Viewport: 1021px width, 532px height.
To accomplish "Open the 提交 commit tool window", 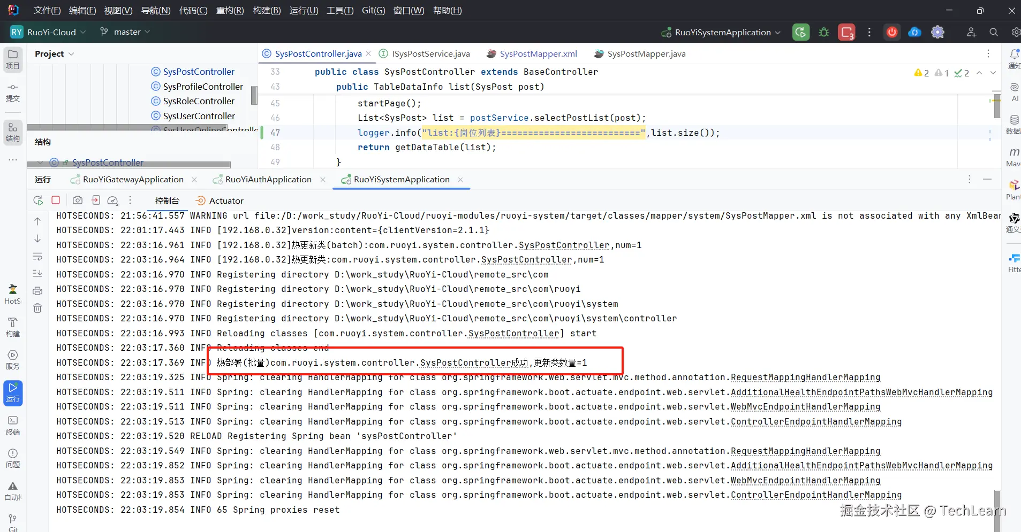I will point(13,92).
